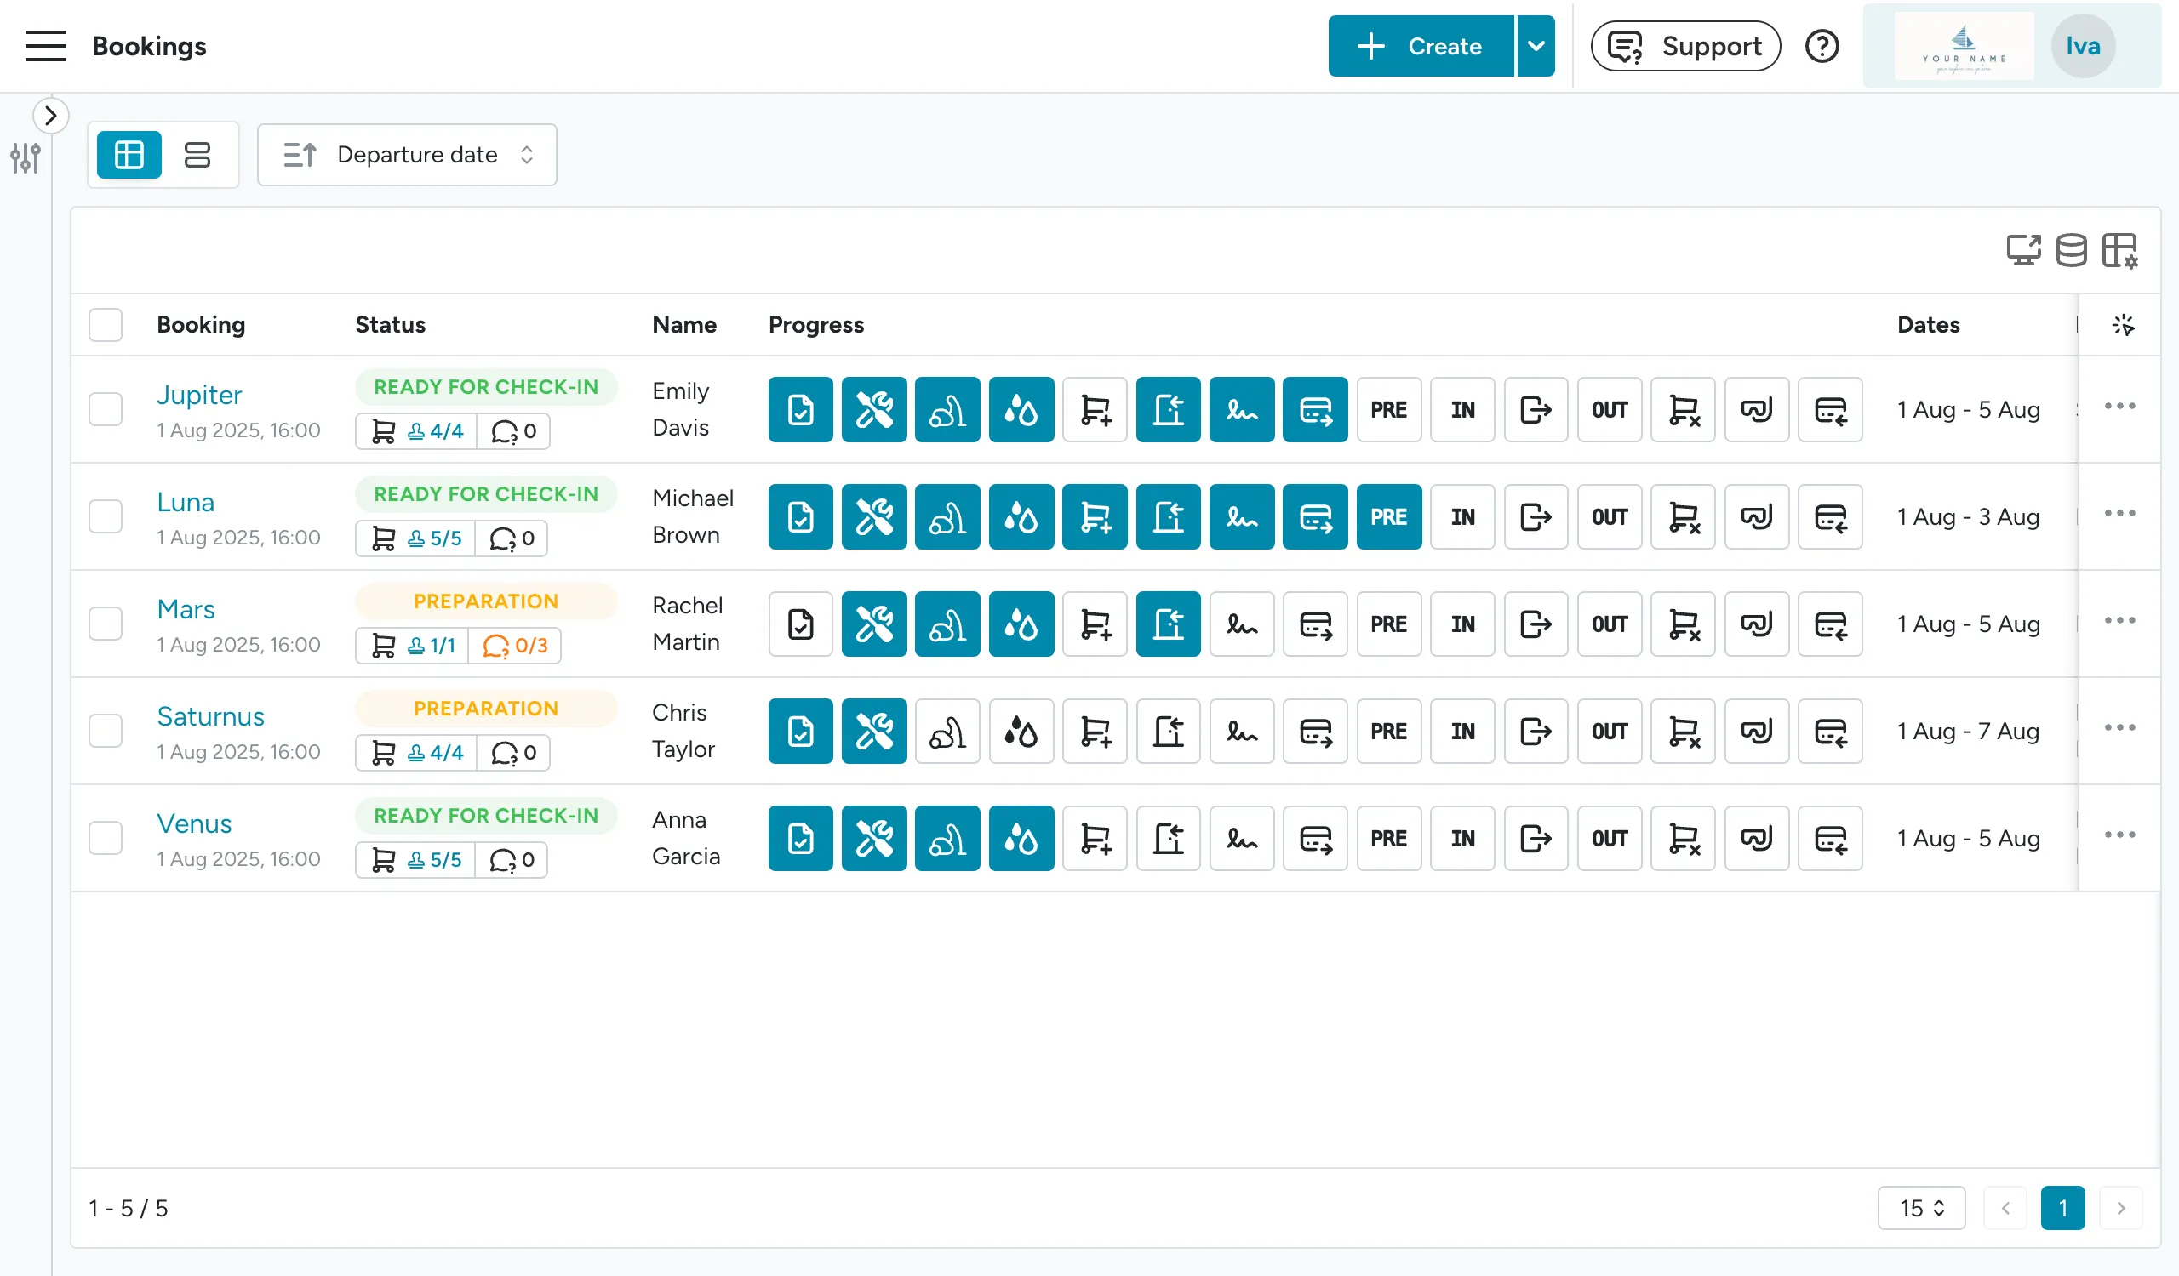Click the PRE progress step for Luna
Image resolution: width=2179 pixels, height=1276 pixels.
click(1387, 516)
